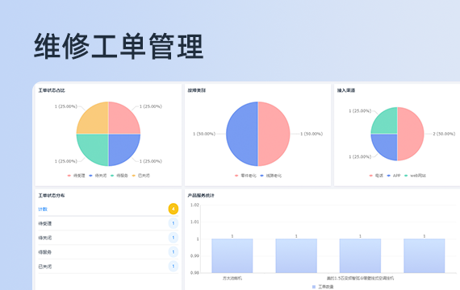Toggle the 待关闭 legend in status pie
This screenshot has width=460, height=290.
point(98,176)
